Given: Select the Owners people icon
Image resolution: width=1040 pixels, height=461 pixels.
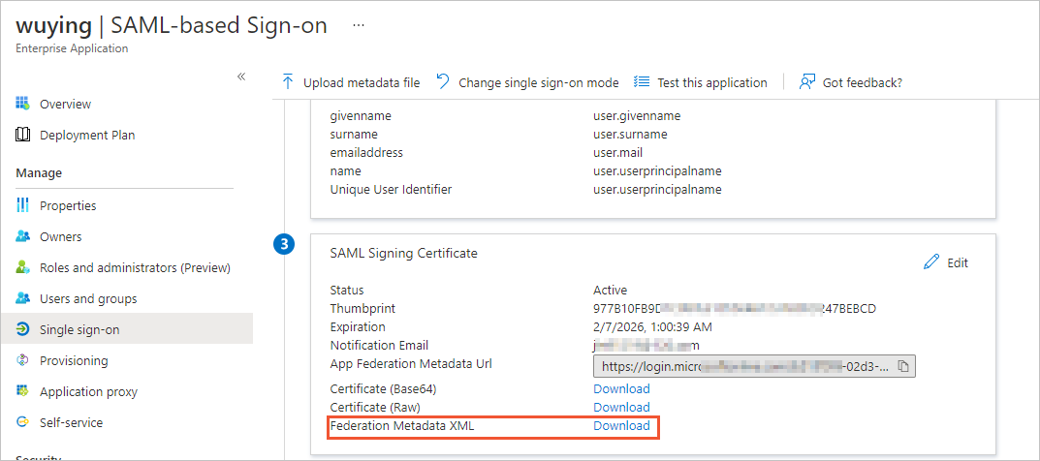Looking at the screenshot, I should pos(23,236).
